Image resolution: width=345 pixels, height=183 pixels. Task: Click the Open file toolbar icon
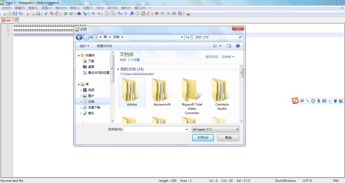coord(9,14)
